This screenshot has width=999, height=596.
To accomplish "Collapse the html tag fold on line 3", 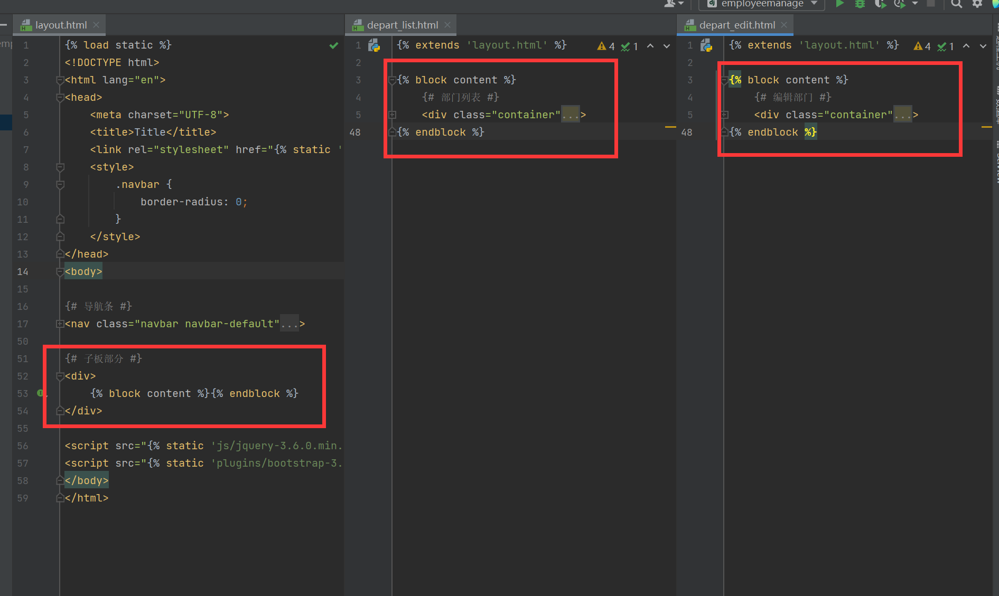I will click(x=60, y=80).
